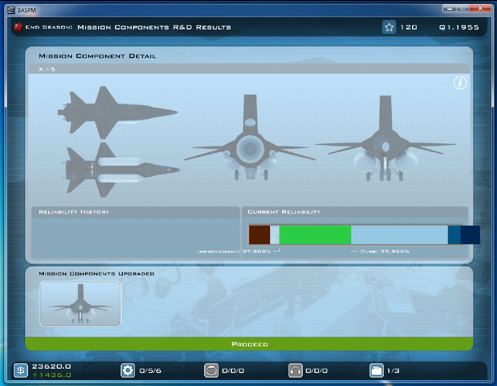This screenshot has width=497, height=386.
Task: Click the astronauts count 0/0/0
Action: click(x=233, y=371)
